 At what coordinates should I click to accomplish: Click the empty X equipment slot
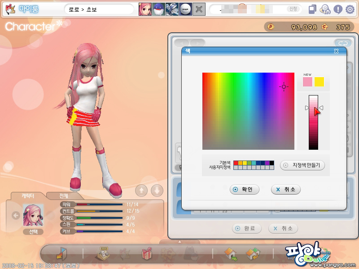pos(199,9)
